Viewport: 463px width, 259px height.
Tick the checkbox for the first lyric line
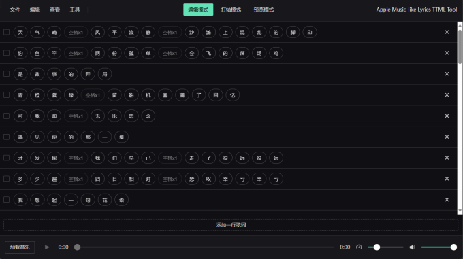6,32
